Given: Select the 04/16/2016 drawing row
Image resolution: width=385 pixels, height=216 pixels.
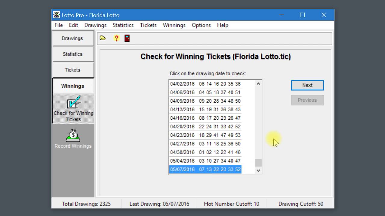Looking at the screenshot, I should click(x=205, y=118).
